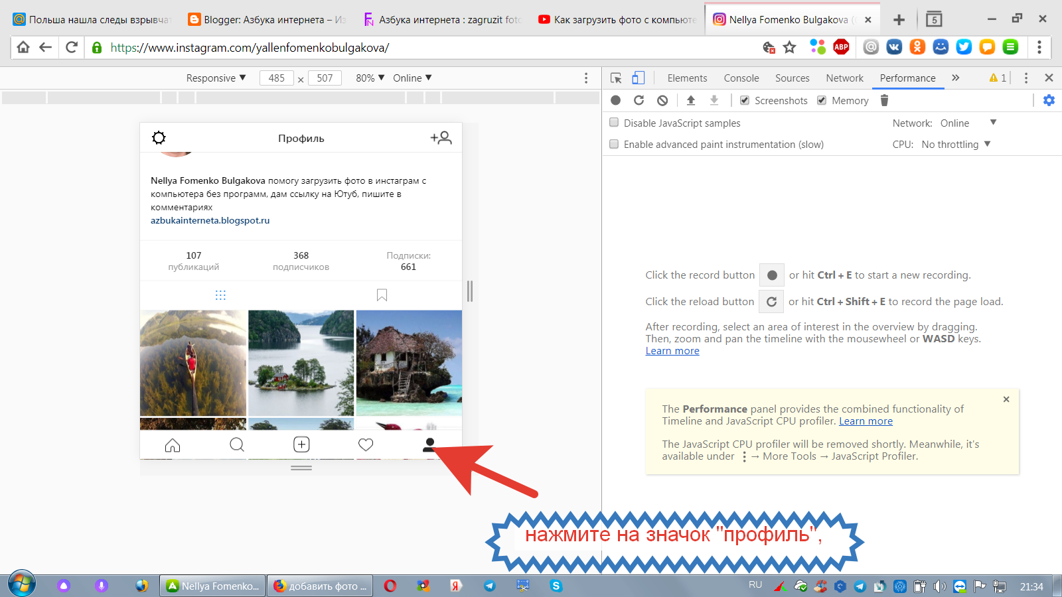Open the hut on rock photo
This screenshot has width=1062, height=597.
click(409, 363)
